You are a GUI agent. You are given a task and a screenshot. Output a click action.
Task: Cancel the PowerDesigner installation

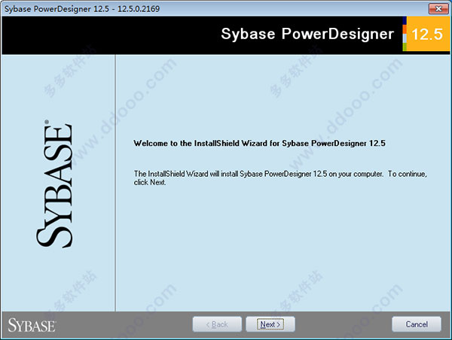417,324
